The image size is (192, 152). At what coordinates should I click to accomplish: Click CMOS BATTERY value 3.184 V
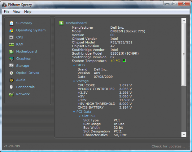coord(125,108)
